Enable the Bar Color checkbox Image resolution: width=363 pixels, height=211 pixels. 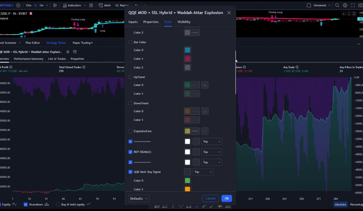130,42
